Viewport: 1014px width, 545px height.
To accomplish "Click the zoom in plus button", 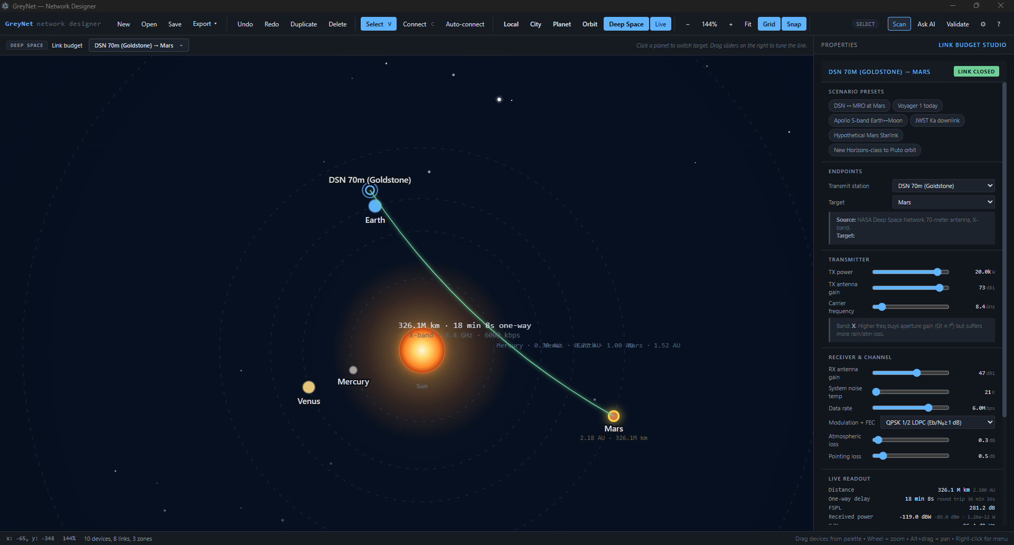I will (x=731, y=24).
